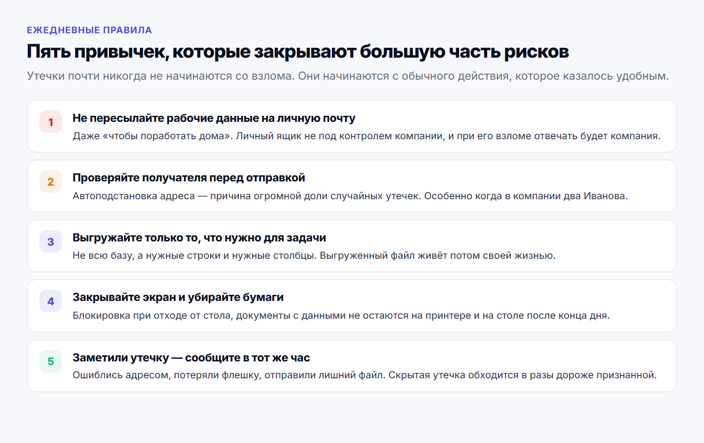The height and width of the screenshot is (443, 704).
Task: Click the description starting 'Ошиблись адресом'
Action: coord(365,375)
